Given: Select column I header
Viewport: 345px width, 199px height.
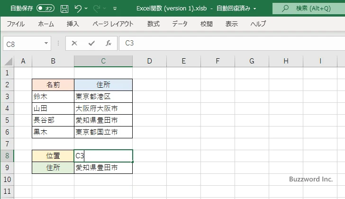Looking at the screenshot, I should (x=320, y=61).
